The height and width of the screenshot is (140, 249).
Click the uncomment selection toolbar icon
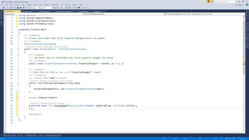pyautogui.click(x=75, y=8)
